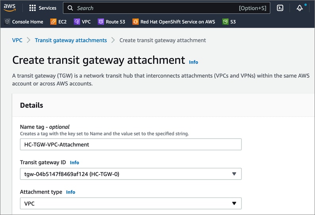315x215 pixels.
Task: Open the S3 favorites shortcut
Action: 229,22
